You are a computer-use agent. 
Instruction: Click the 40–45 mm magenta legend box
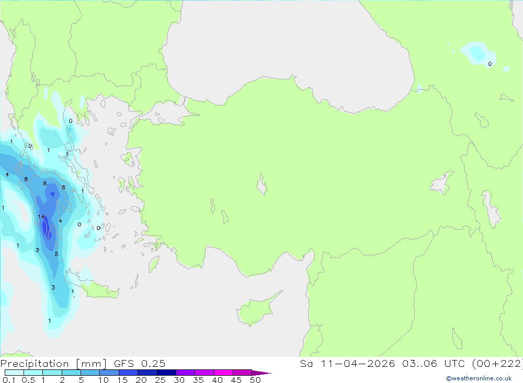point(223,373)
